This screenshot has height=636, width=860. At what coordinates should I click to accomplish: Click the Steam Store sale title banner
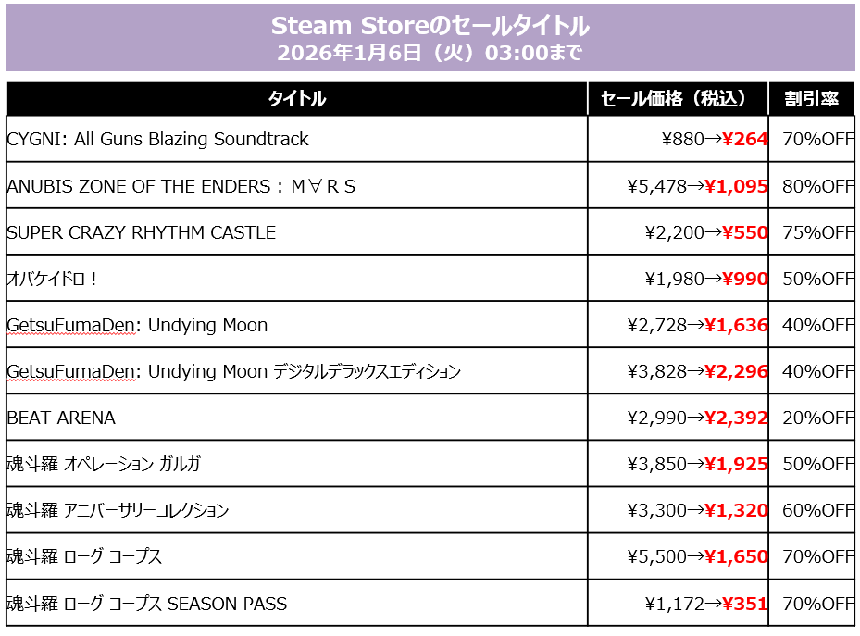[x=430, y=25]
